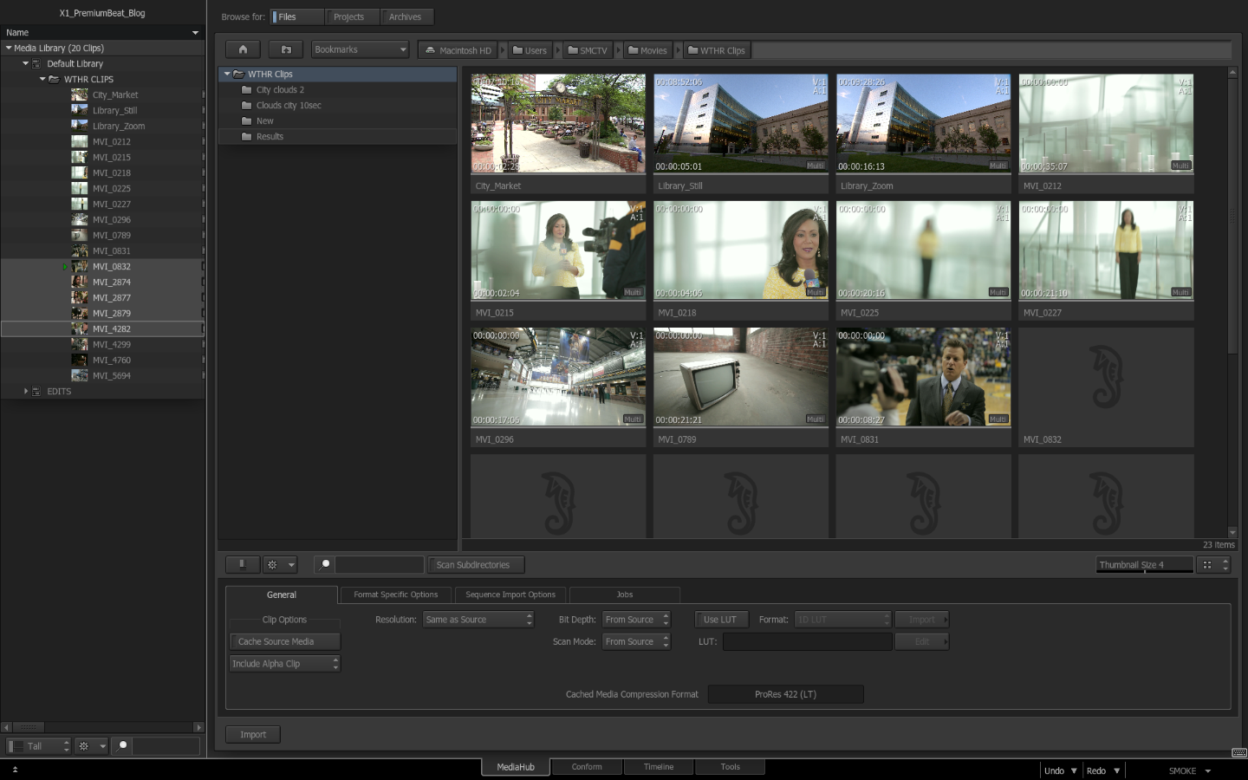1248x780 pixels.
Task: Select the MVI_0789 television clip thumbnail
Action: pyautogui.click(x=740, y=377)
